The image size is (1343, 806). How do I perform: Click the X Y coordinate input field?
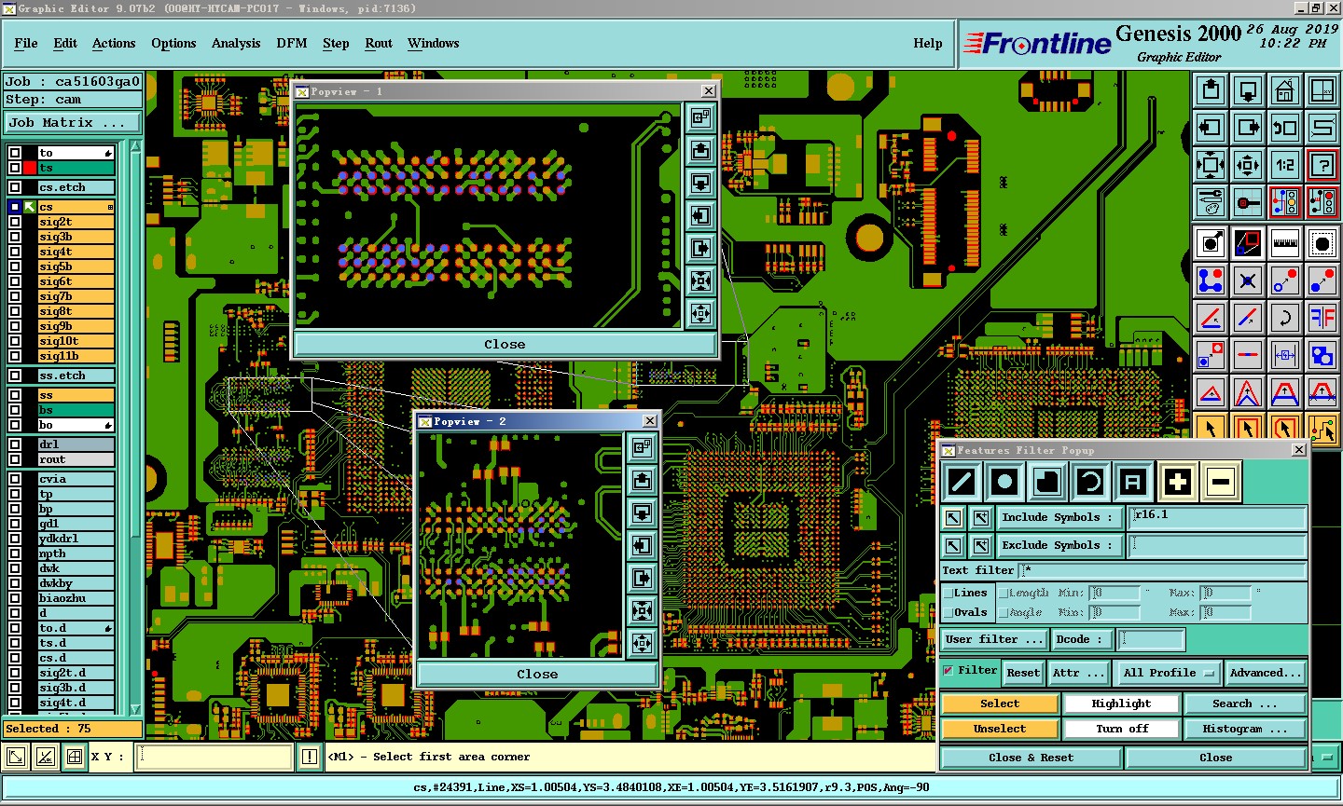coord(215,757)
